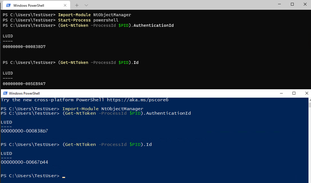
Task: Click the LUID value 00000000-005EB9A7
Action: pos(24,84)
